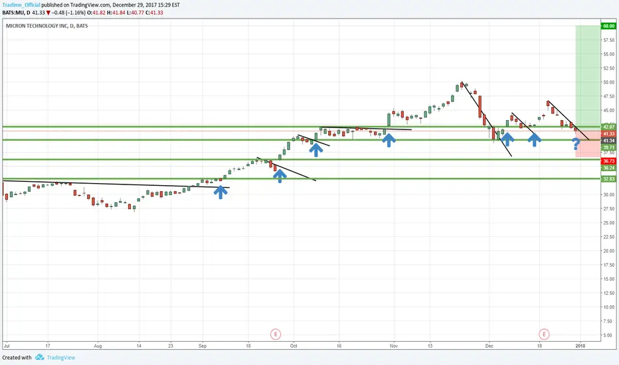Click the 55.00 price scale label
The width and height of the screenshot is (619, 365).
click(x=609, y=54)
